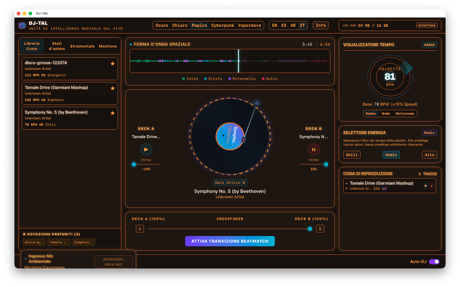Click the RADAR badge in tempo visualizer

coord(429,45)
